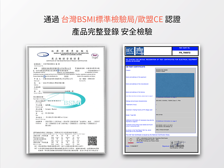224x168 pixels.
Task: Click the QR code on BSMI certificate
Action: pos(92,141)
